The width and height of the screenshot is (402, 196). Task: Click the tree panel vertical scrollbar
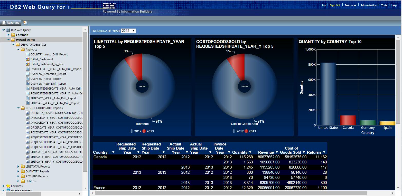(x=85, y=102)
